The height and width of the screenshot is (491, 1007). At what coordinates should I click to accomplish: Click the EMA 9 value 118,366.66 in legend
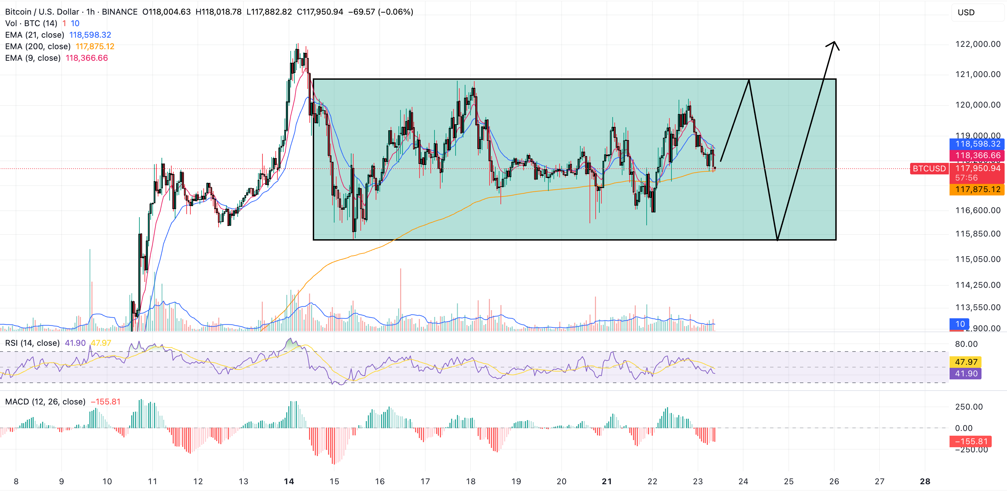87,58
